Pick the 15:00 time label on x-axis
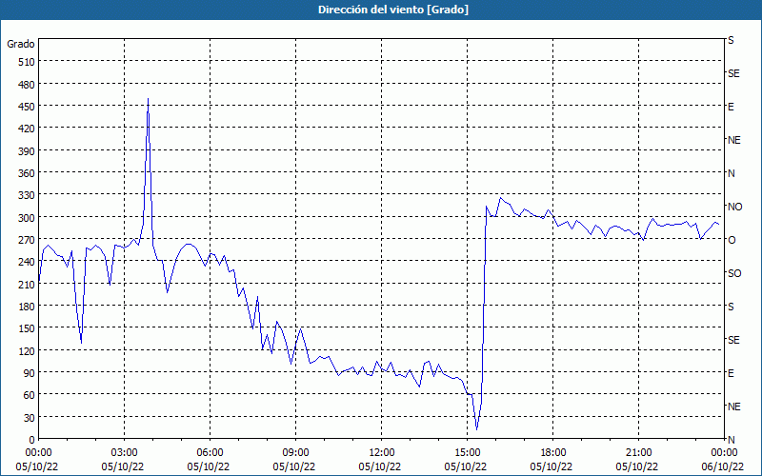The height and width of the screenshot is (476, 762). click(467, 453)
